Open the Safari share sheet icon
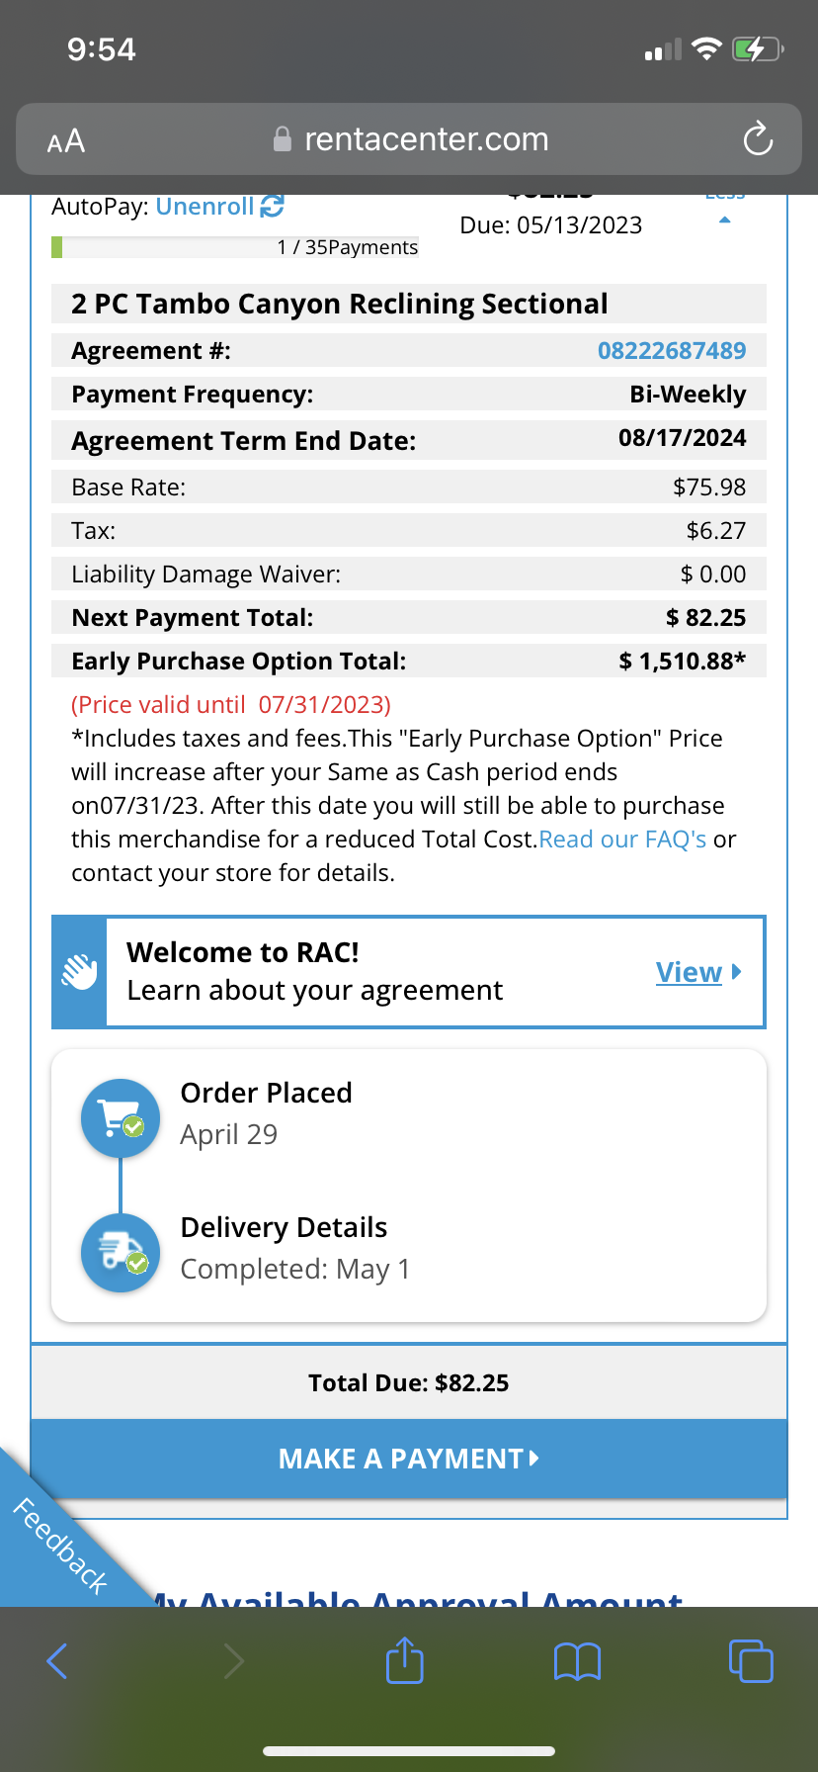818x1772 pixels. [404, 1660]
